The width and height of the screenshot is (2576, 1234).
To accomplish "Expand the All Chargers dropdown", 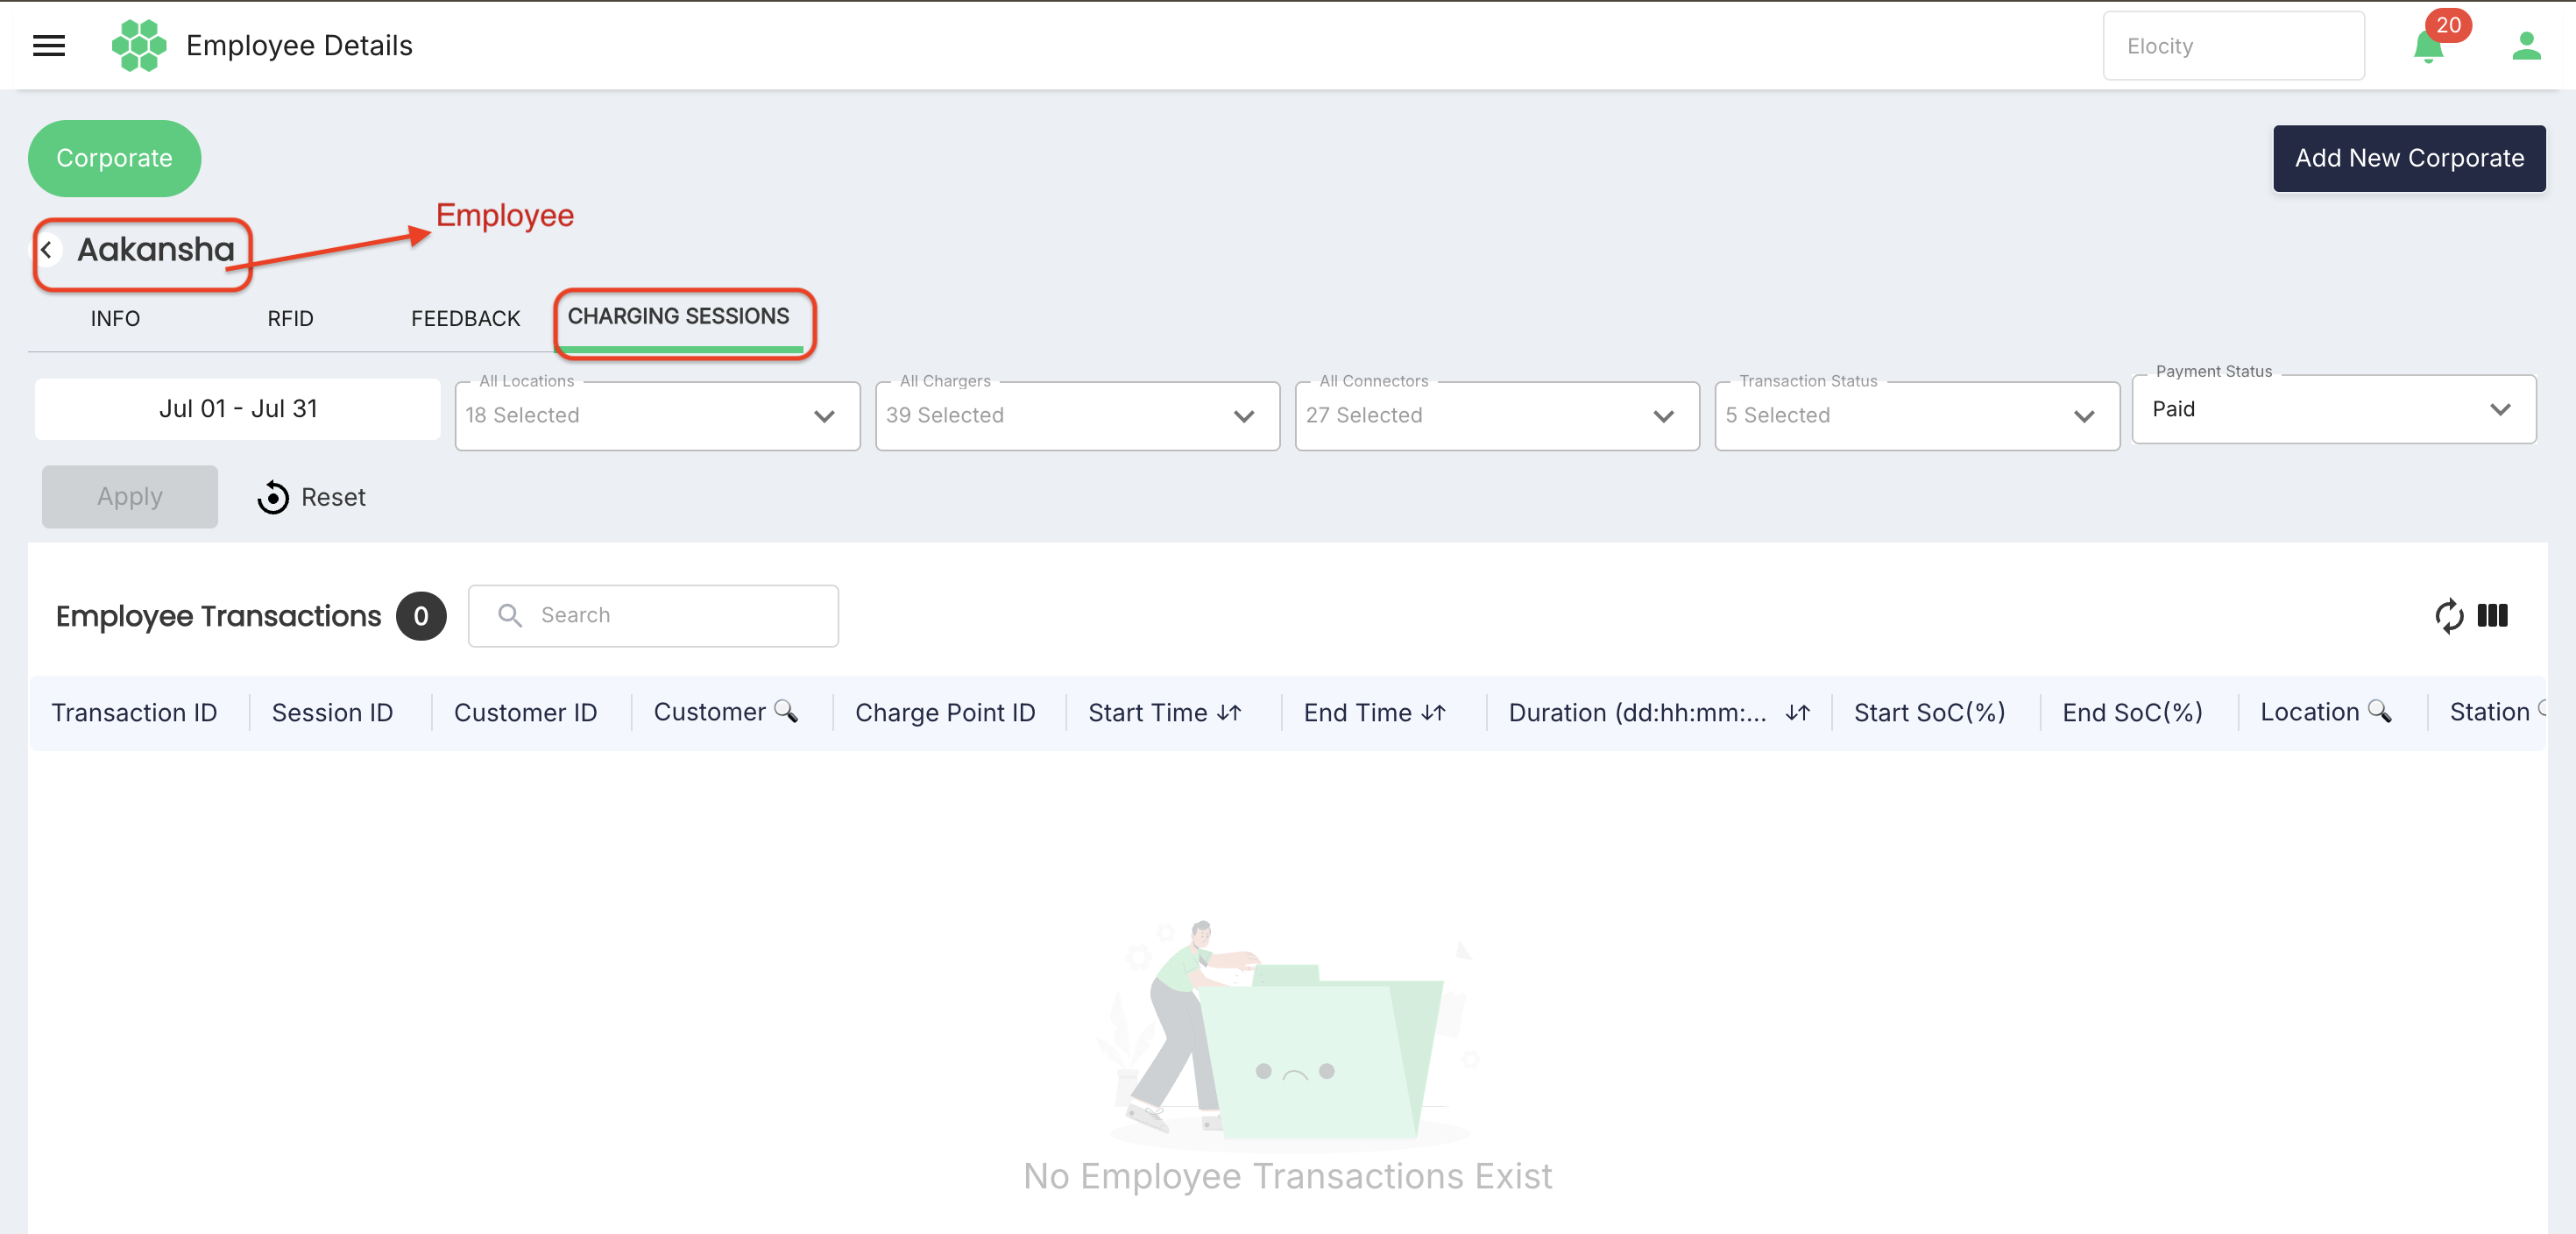I will coord(1077,415).
